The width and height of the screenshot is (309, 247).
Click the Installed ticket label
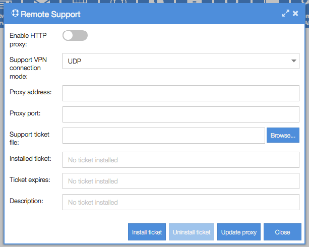tap(30, 158)
